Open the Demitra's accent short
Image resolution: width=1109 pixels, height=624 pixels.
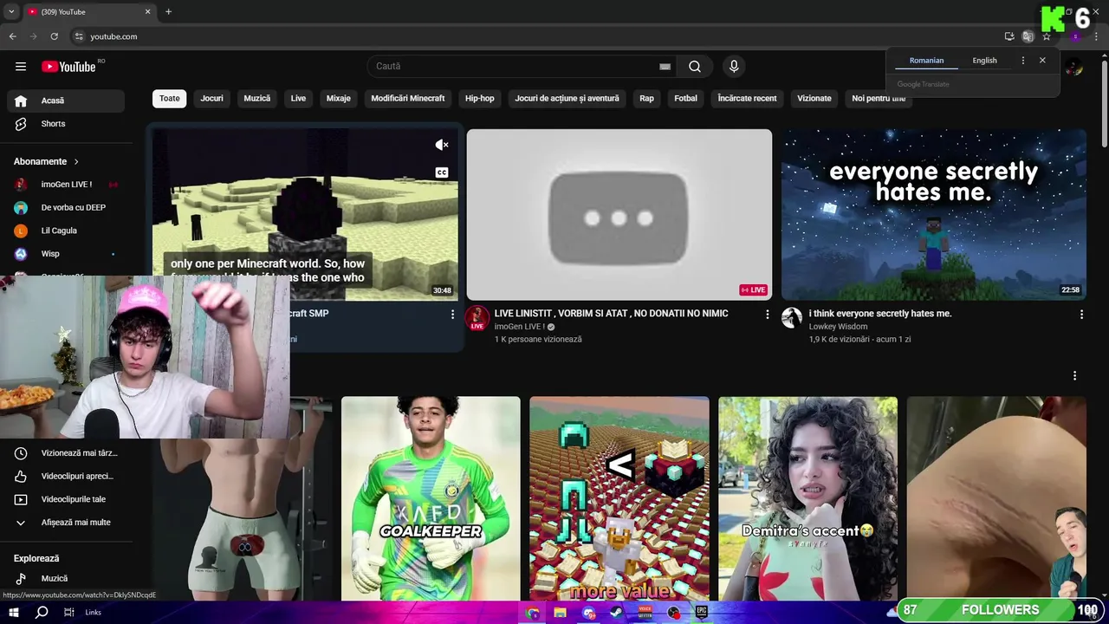(807, 498)
